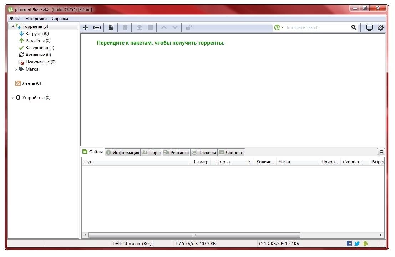Start torrent download

point(139,27)
